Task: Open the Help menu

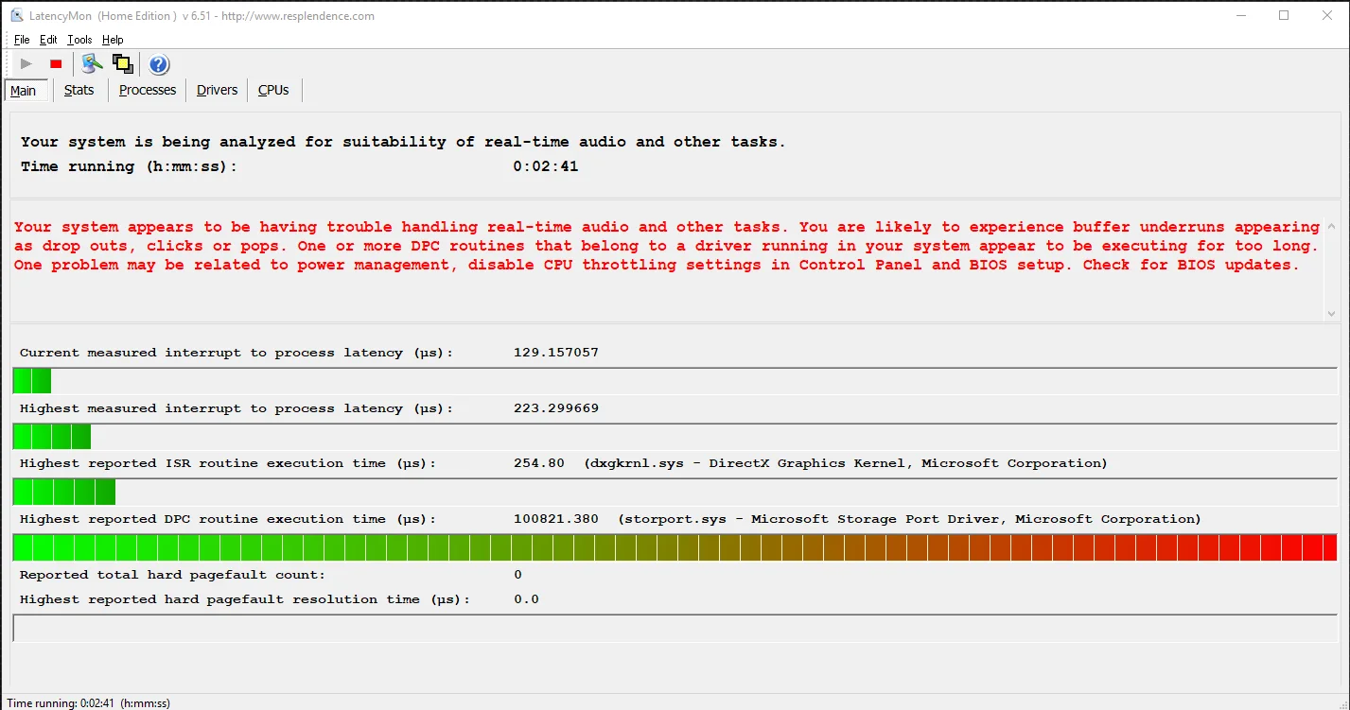Action: [113, 40]
